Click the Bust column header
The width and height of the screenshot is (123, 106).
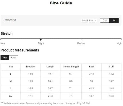[91, 67]
